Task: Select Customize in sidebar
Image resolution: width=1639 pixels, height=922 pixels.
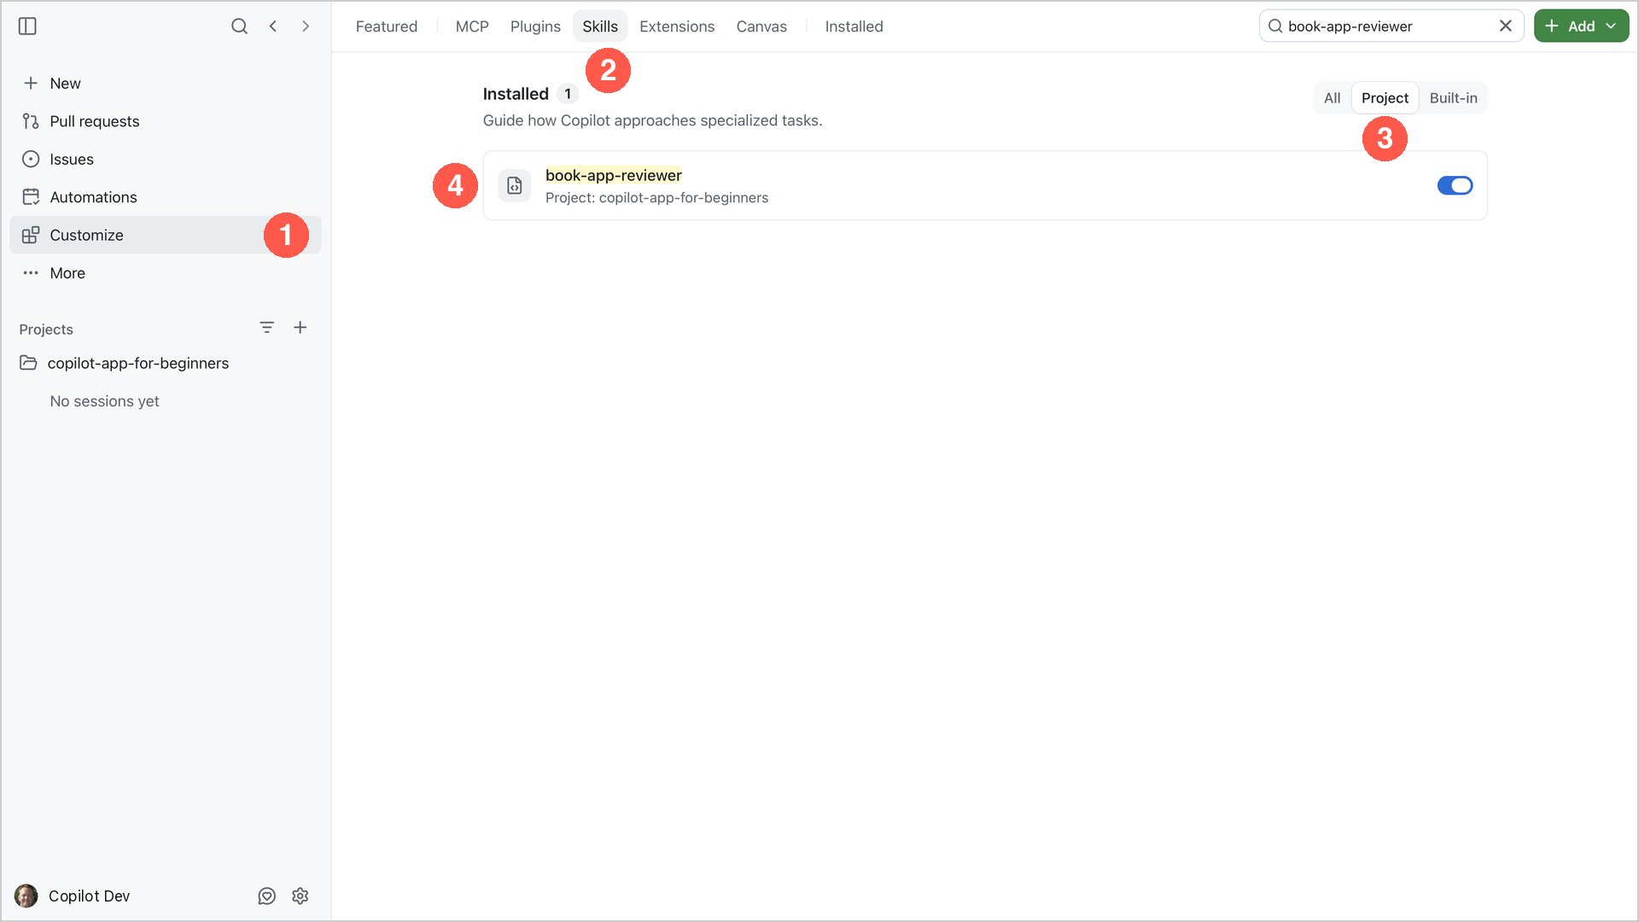Action: 166,235
